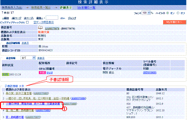
Task: Open child record 4 title 嵐 他二篇
Action: pyautogui.click(x=20, y=110)
